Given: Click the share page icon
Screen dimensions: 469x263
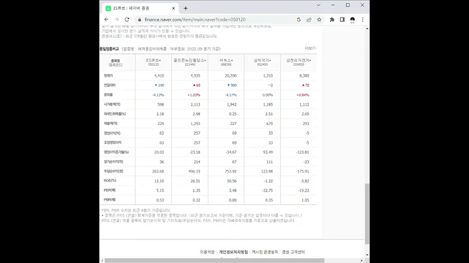Looking at the screenshot, I should click(309, 20).
